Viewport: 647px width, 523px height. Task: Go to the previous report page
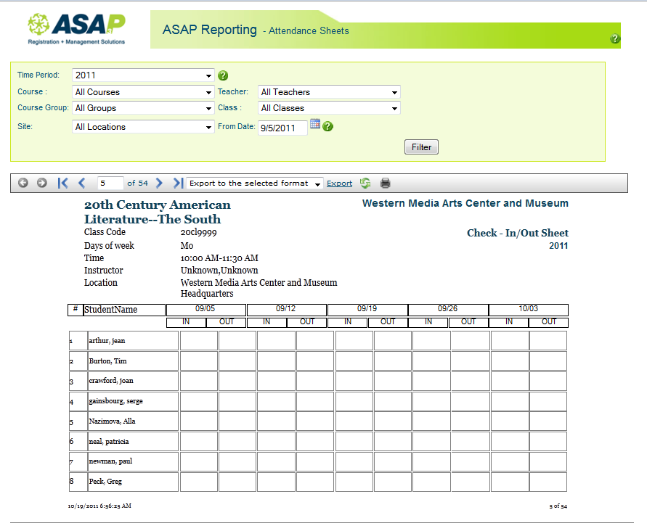tap(81, 184)
